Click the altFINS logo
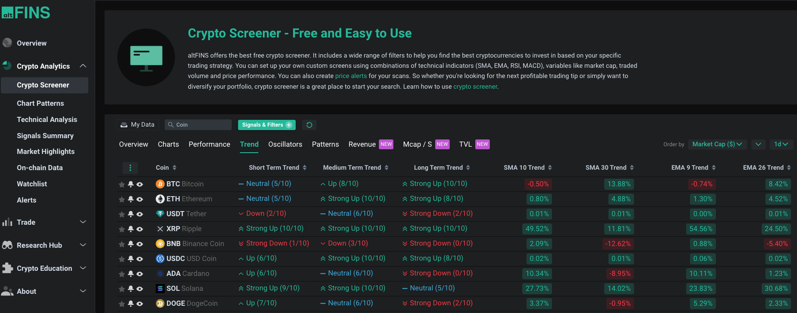This screenshot has height=313, width=797. click(x=26, y=13)
